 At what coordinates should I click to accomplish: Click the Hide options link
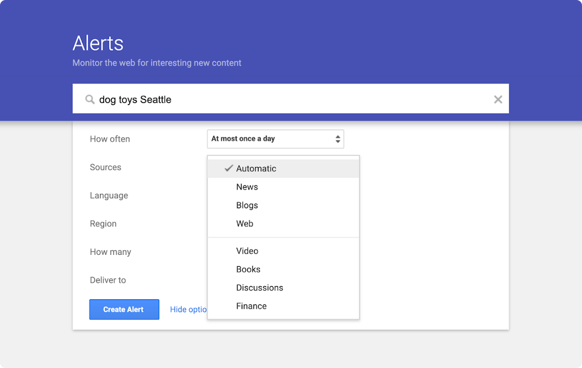(x=188, y=309)
